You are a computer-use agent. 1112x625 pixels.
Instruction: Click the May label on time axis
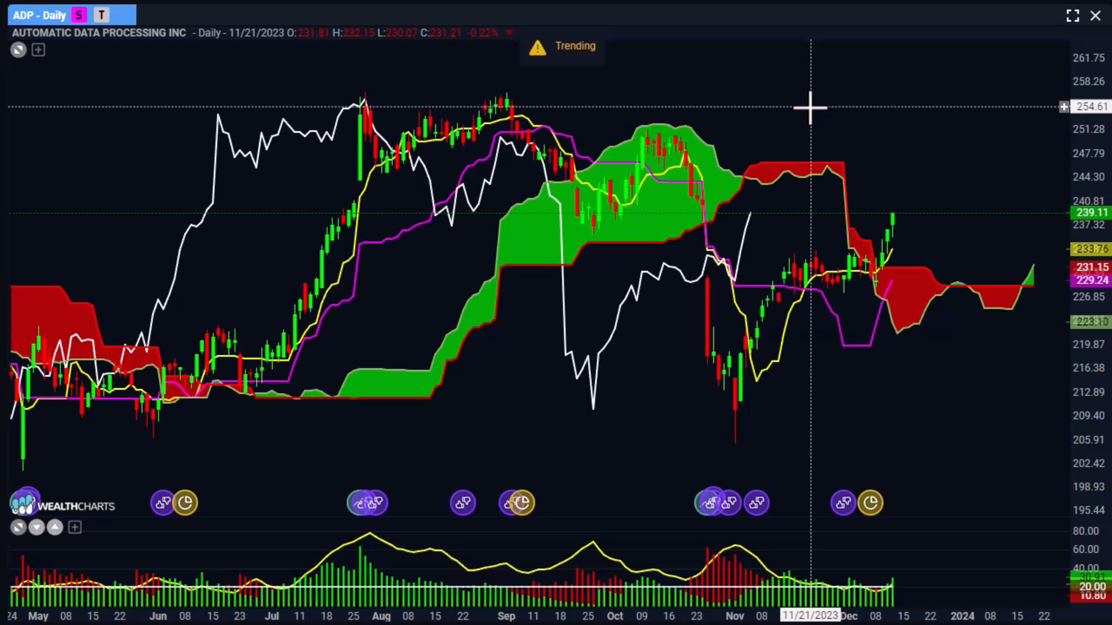point(38,616)
